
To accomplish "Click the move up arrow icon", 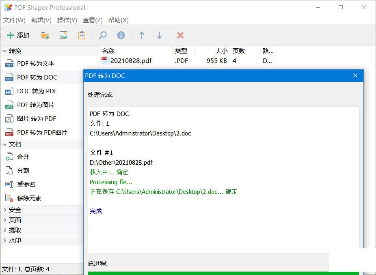I will click(x=141, y=35).
